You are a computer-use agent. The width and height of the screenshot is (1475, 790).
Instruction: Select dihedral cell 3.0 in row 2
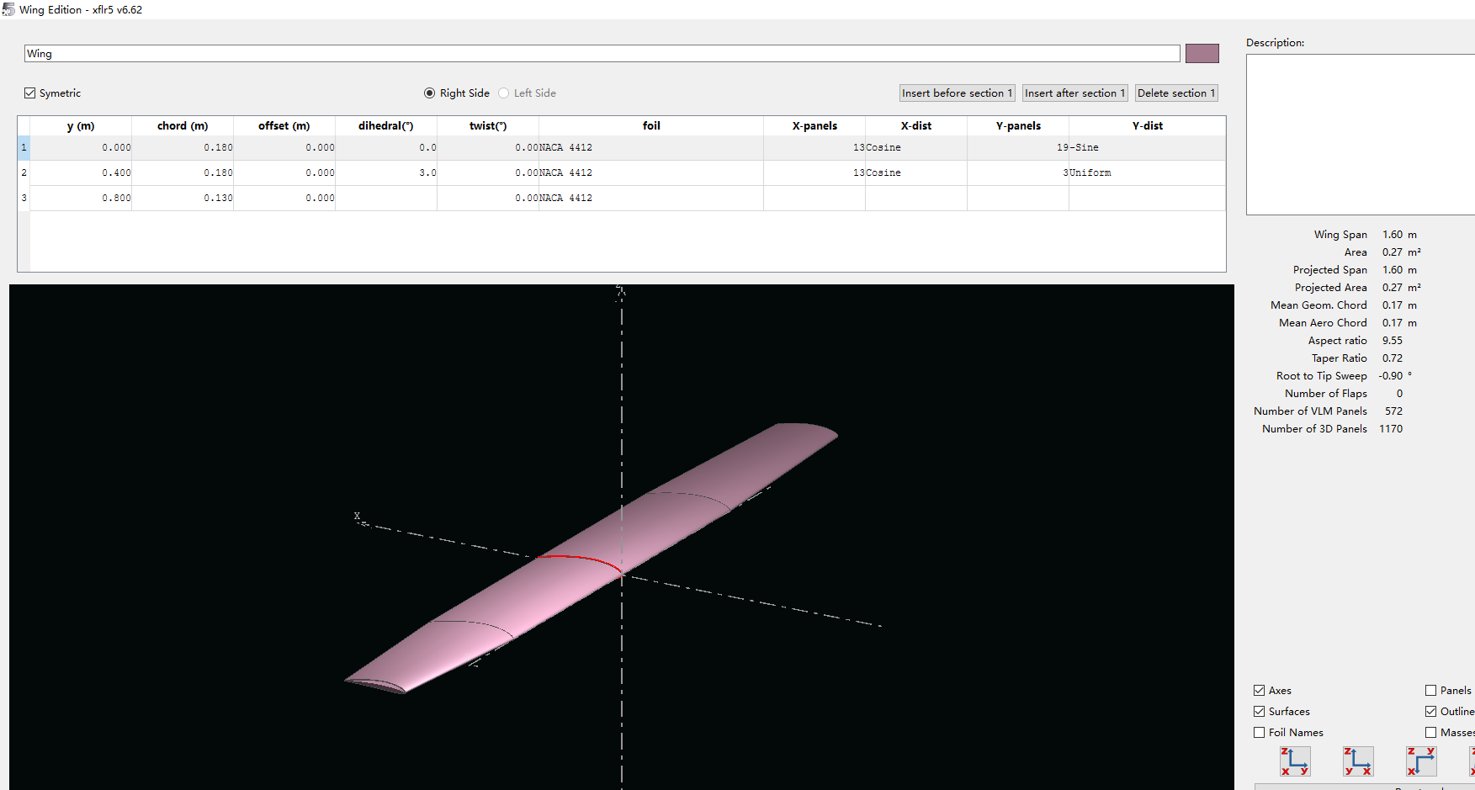click(x=386, y=172)
